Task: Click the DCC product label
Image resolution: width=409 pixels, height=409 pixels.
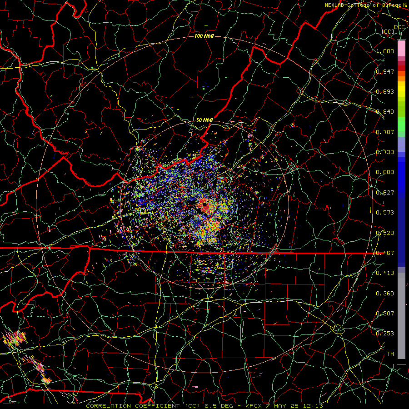Action: point(399,27)
